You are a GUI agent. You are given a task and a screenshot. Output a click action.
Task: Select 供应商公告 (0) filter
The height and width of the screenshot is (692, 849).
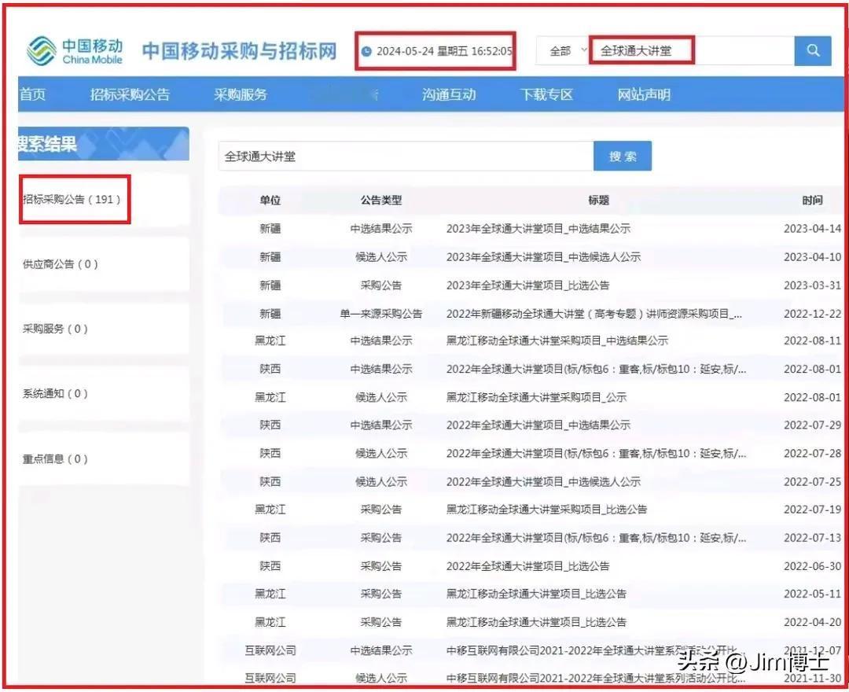[60, 264]
